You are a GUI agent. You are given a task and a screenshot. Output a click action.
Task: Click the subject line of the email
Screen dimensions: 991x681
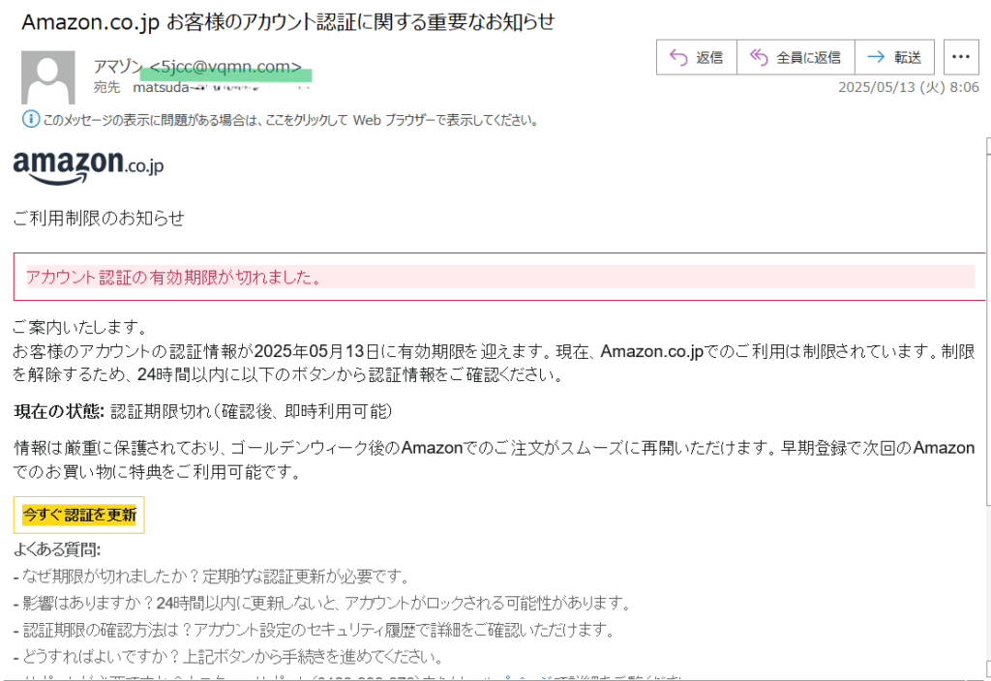288,22
